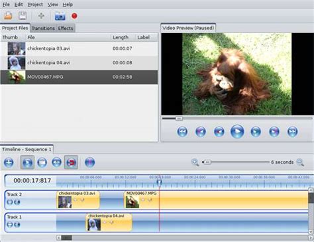The width and height of the screenshot is (314, 242).
Task: Click the Track 1 label
Action: point(15,217)
